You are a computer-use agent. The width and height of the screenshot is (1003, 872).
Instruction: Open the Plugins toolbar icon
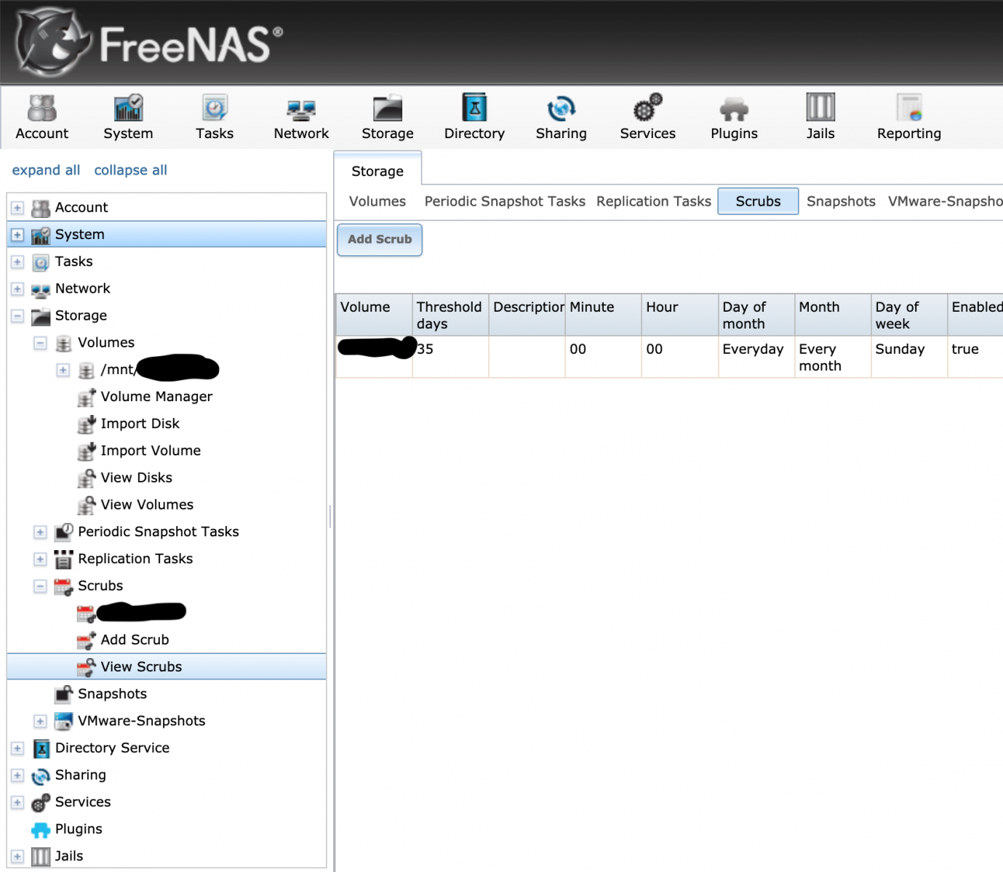coord(734,117)
